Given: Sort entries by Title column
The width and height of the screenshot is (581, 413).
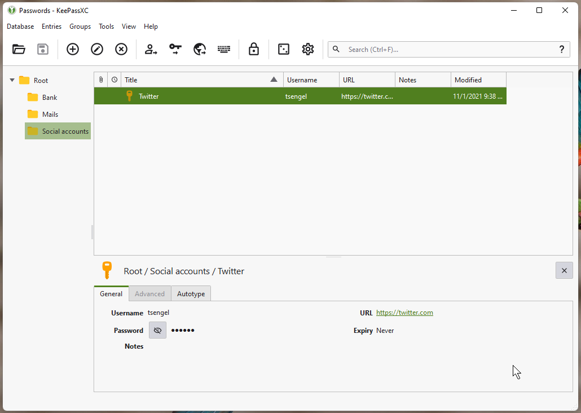Looking at the screenshot, I should 202,80.
